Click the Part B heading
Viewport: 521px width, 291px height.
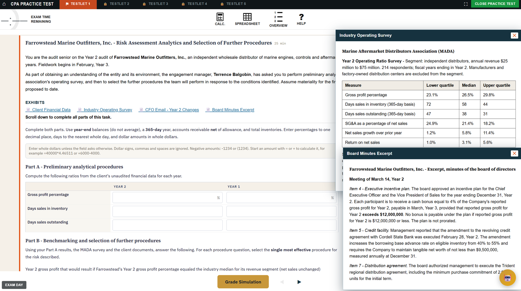93,240
